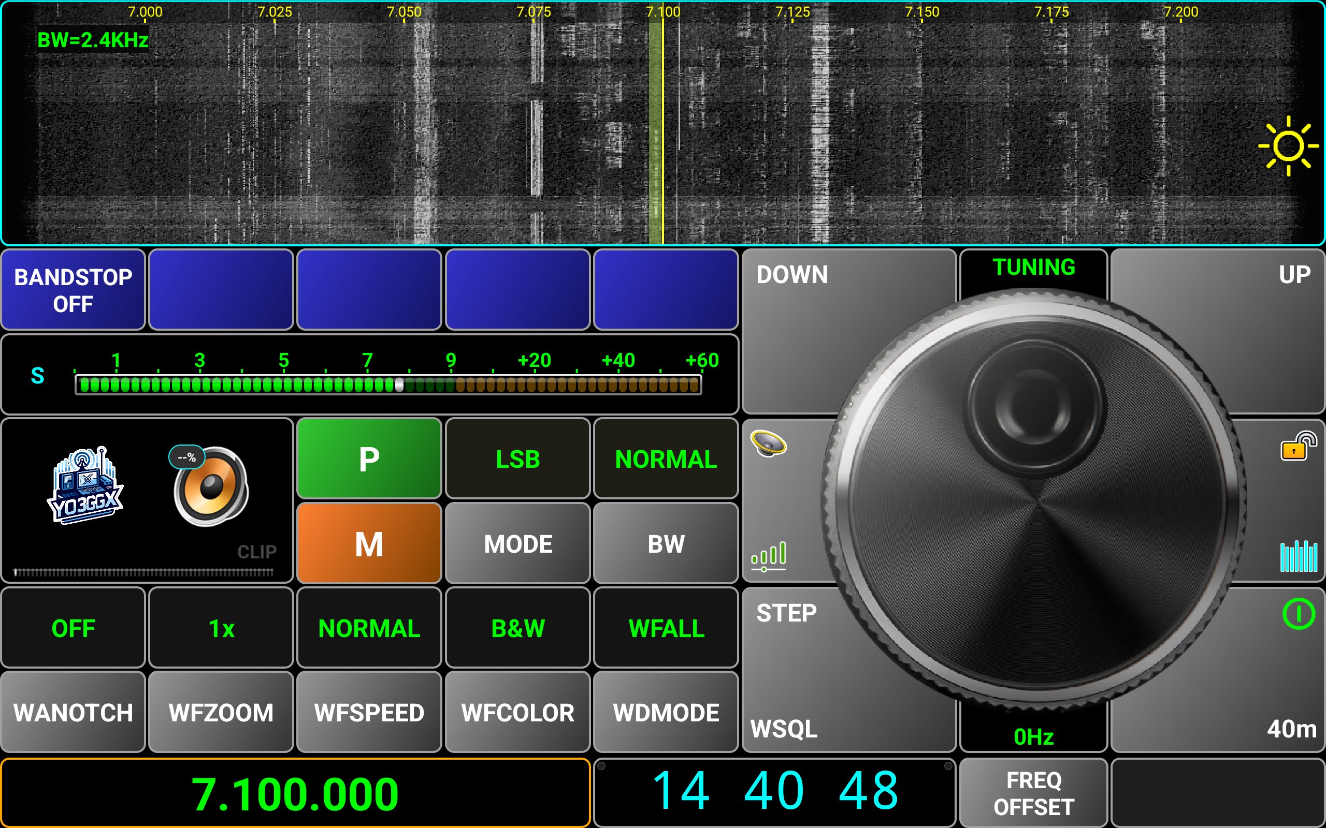
Task: Click the yellow sun brightness icon
Action: [x=1288, y=145]
